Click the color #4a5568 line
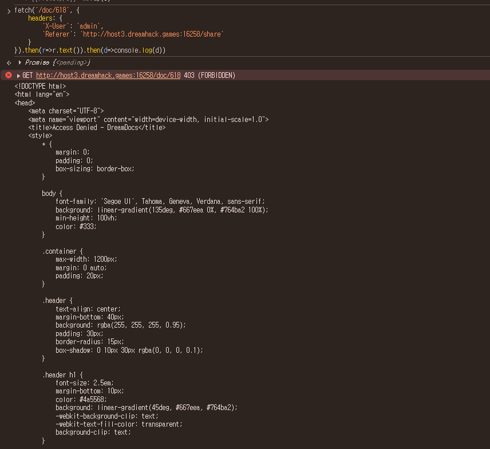The height and width of the screenshot is (449, 490). (x=81, y=400)
